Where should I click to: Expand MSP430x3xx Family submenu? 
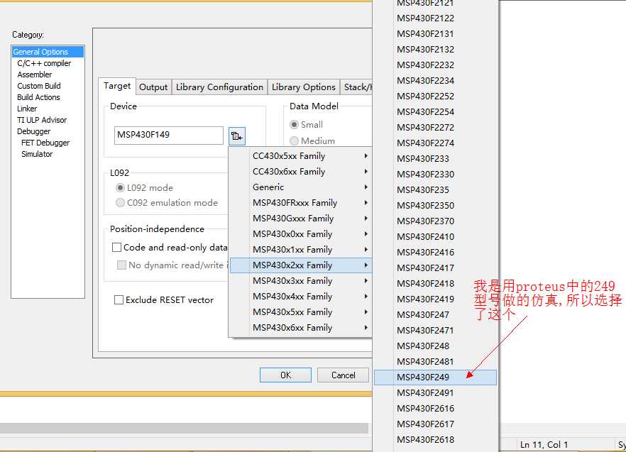[301, 281]
